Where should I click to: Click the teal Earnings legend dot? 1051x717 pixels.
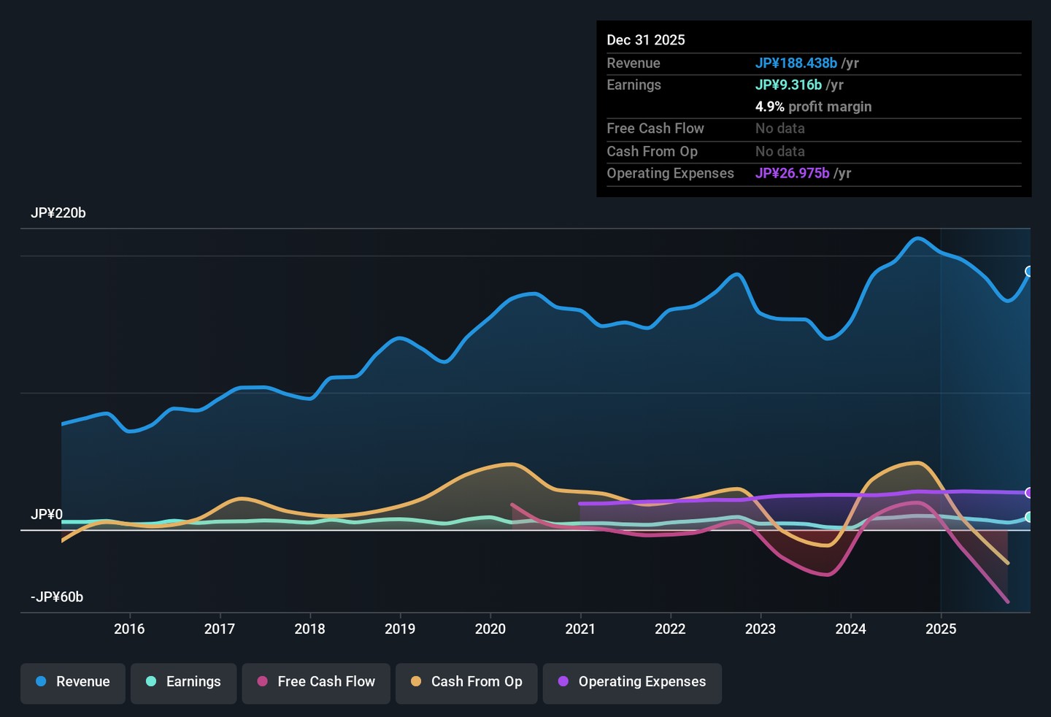point(151,681)
